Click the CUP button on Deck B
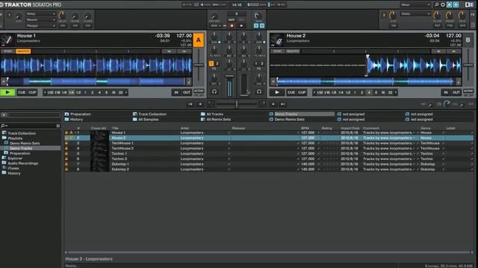 [302, 92]
